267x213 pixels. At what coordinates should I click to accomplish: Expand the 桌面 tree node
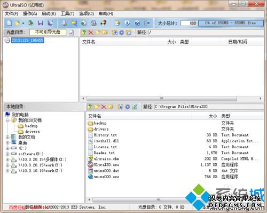coord(7,142)
